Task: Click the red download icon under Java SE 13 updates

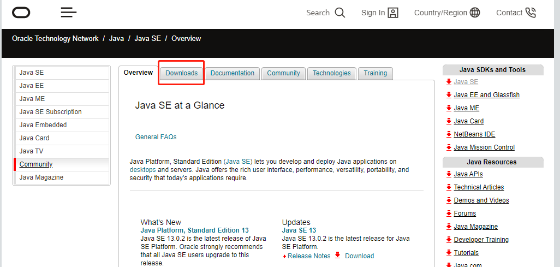Action: click(337, 256)
